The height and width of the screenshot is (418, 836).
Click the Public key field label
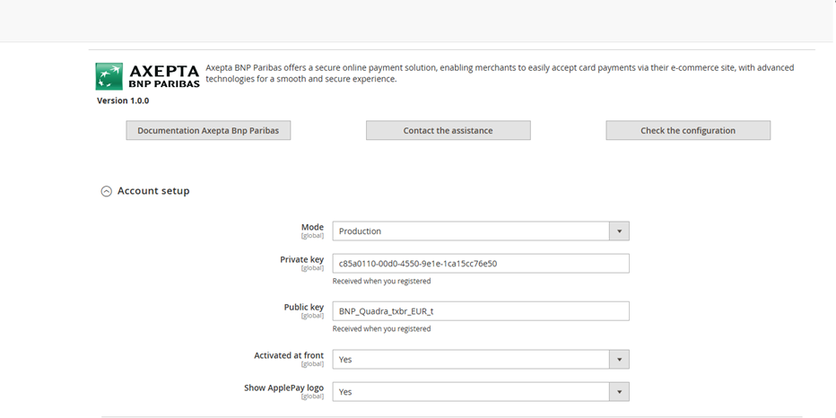click(x=303, y=308)
